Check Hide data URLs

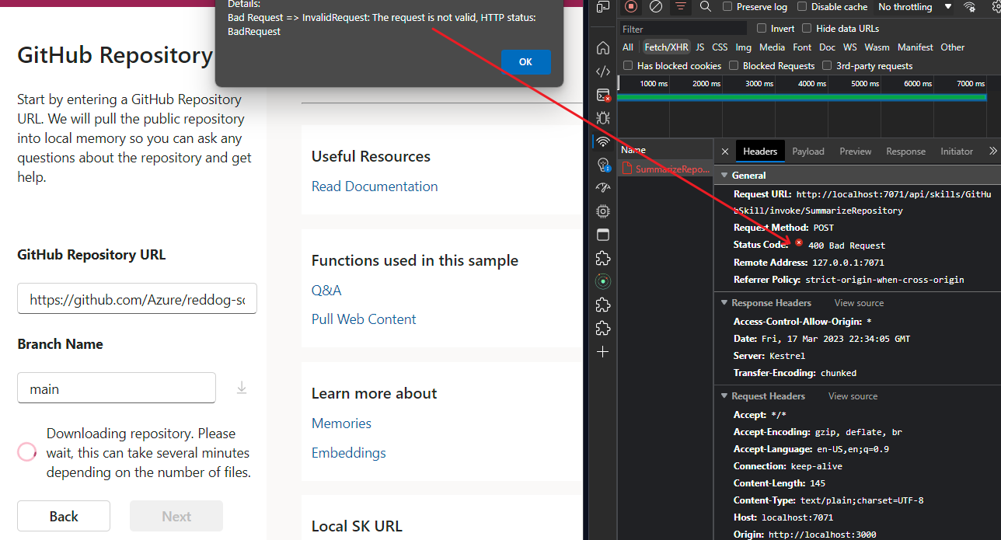(807, 28)
